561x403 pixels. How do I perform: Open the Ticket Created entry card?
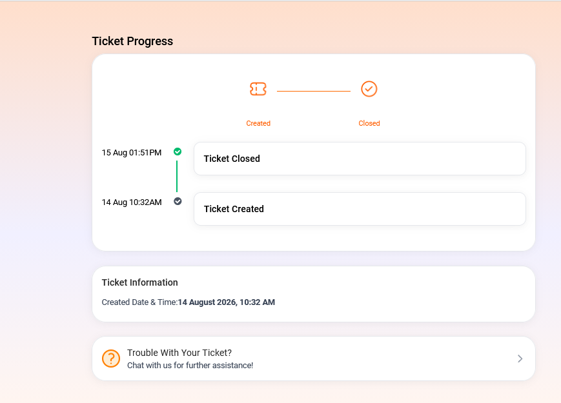[x=360, y=209]
